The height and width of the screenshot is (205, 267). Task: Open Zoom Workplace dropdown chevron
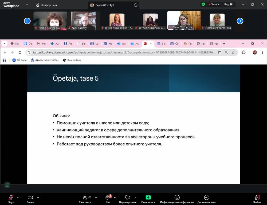point(27,5)
